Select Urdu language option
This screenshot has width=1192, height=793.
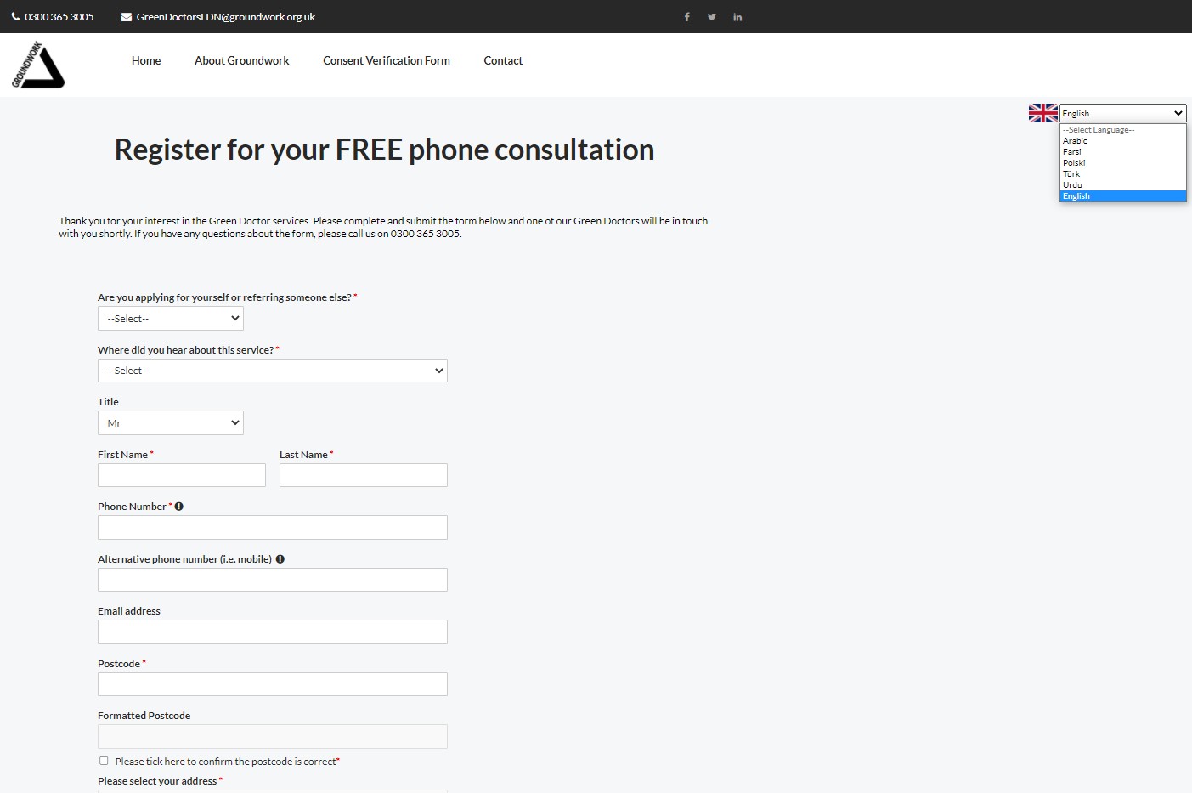tap(1072, 185)
